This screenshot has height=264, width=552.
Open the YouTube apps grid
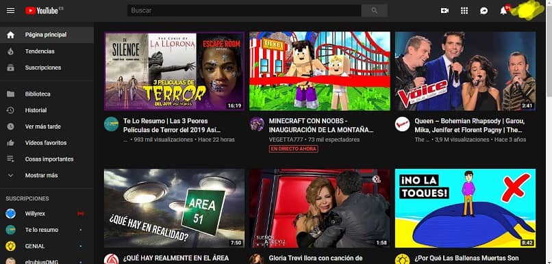(464, 11)
